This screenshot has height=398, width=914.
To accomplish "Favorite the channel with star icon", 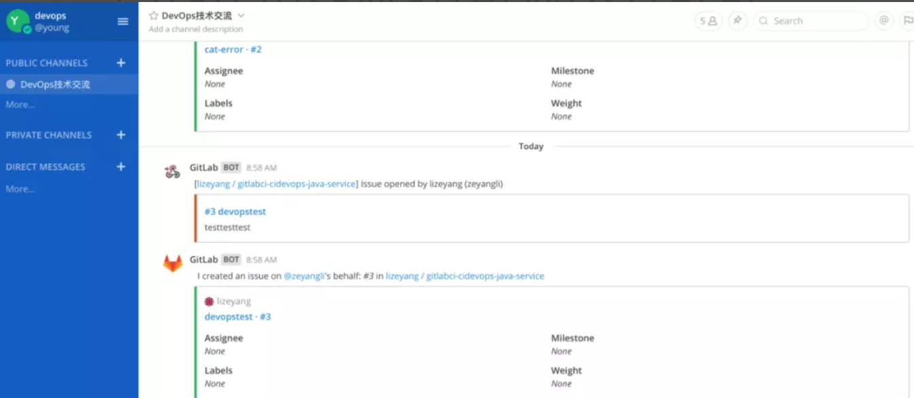I will point(154,16).
